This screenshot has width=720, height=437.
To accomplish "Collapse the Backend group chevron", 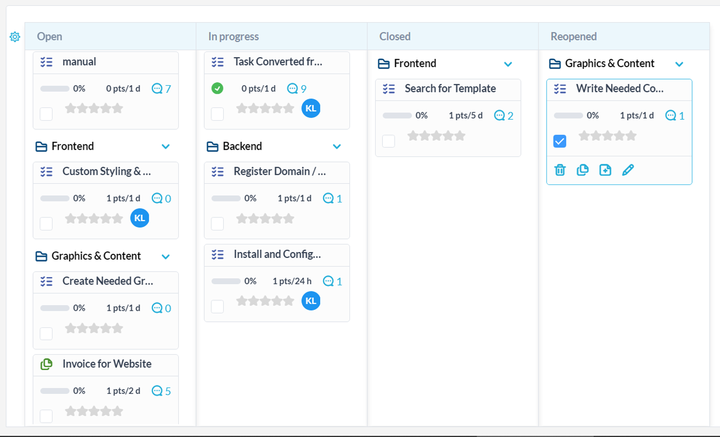I will [x=337, y=146].
